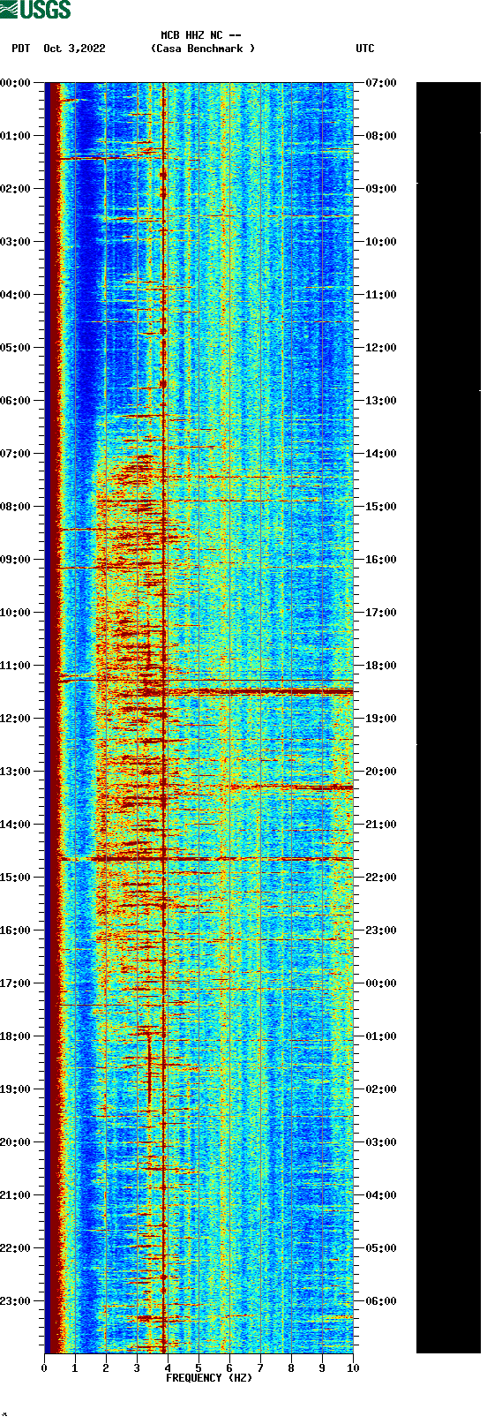
Task: Click the 03:00 UTC time label
Action: [381, 1142]
